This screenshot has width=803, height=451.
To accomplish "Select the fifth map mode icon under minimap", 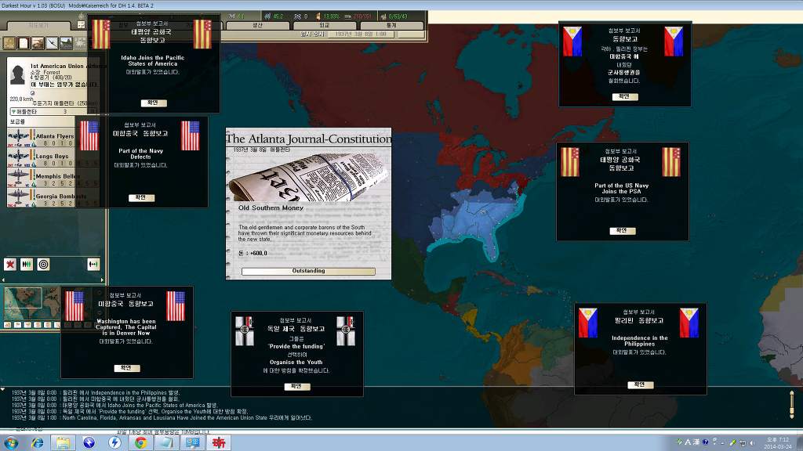I will 48,325.
